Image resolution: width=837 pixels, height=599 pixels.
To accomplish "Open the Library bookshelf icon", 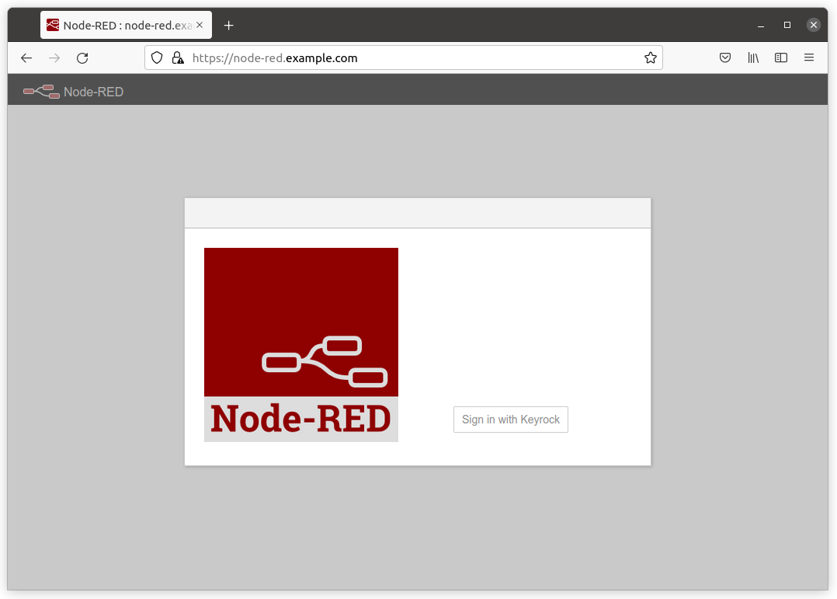I will pos(753,57).
